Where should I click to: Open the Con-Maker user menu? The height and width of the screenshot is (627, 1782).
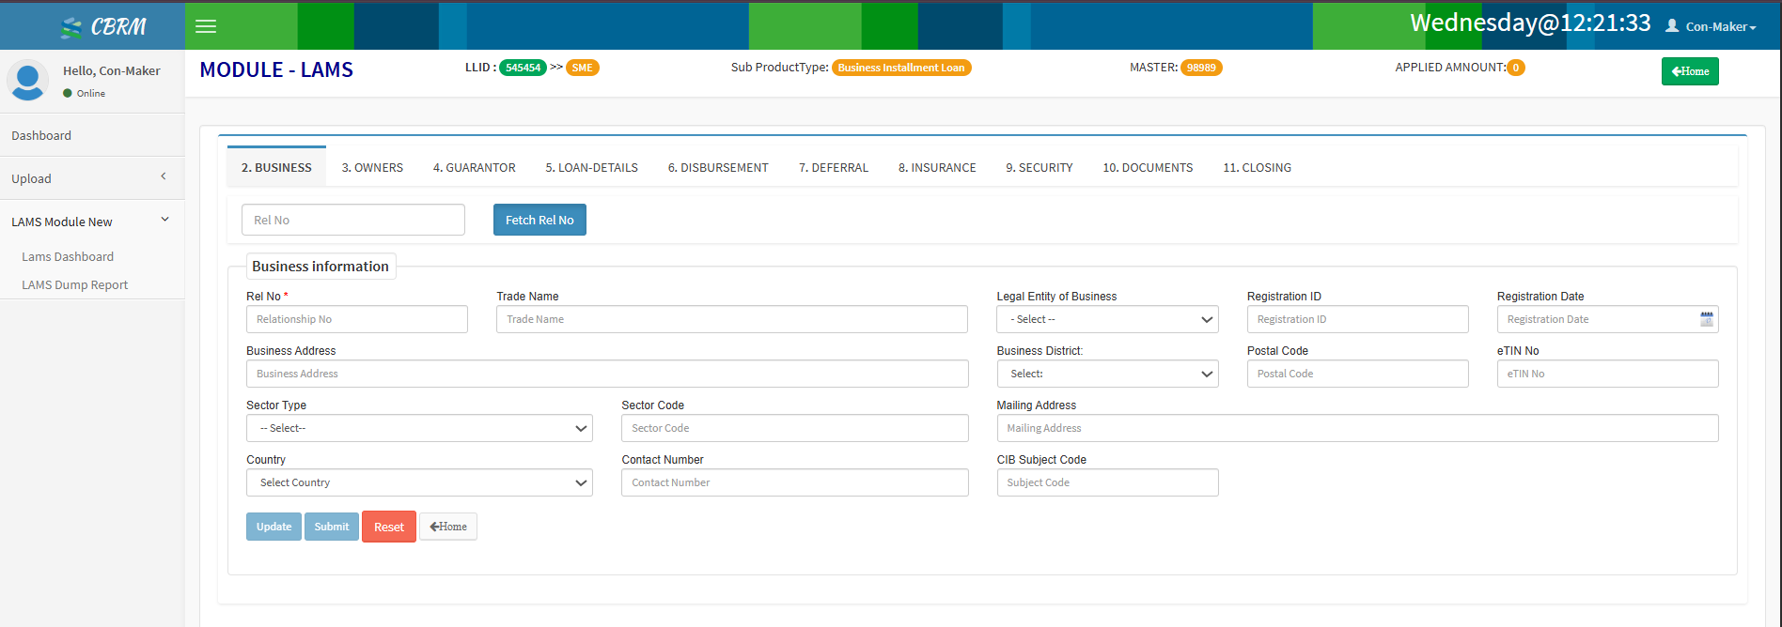[1710, 26]
